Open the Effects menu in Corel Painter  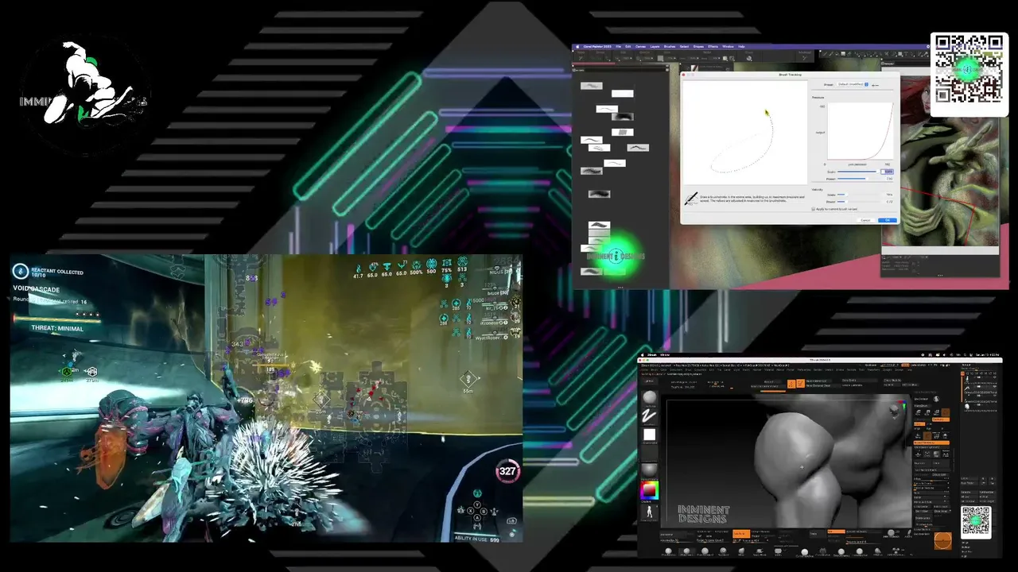pyautogui.click(x=714, y=47)
